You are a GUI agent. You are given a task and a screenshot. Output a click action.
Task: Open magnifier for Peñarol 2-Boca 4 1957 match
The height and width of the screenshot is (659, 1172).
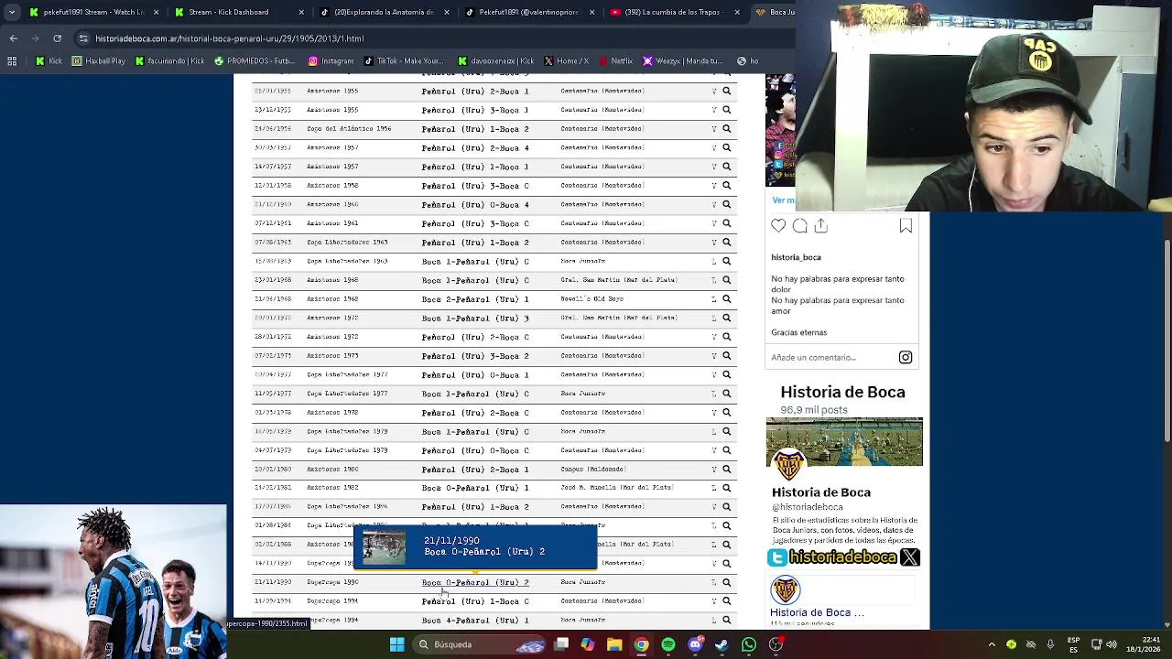coord(727,147)
